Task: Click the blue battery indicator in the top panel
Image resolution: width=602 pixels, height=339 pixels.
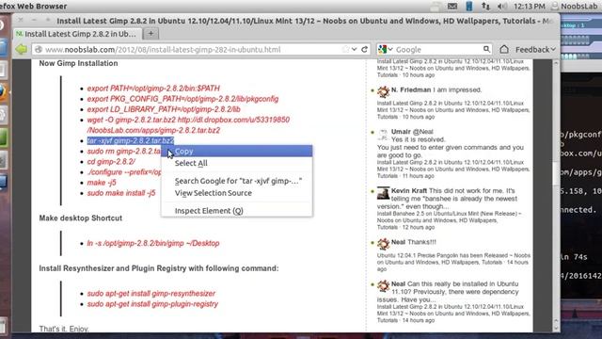Action: point(468,7)
